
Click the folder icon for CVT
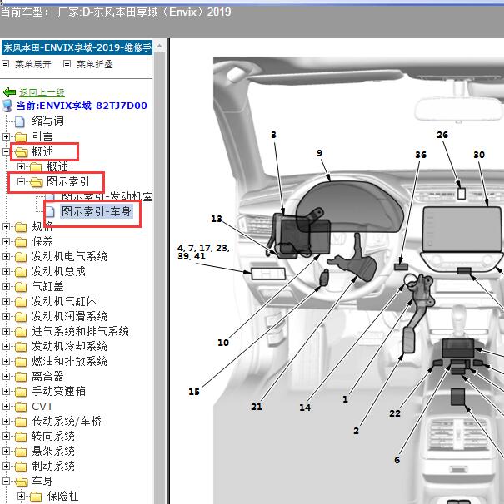(x=21, y=407)
